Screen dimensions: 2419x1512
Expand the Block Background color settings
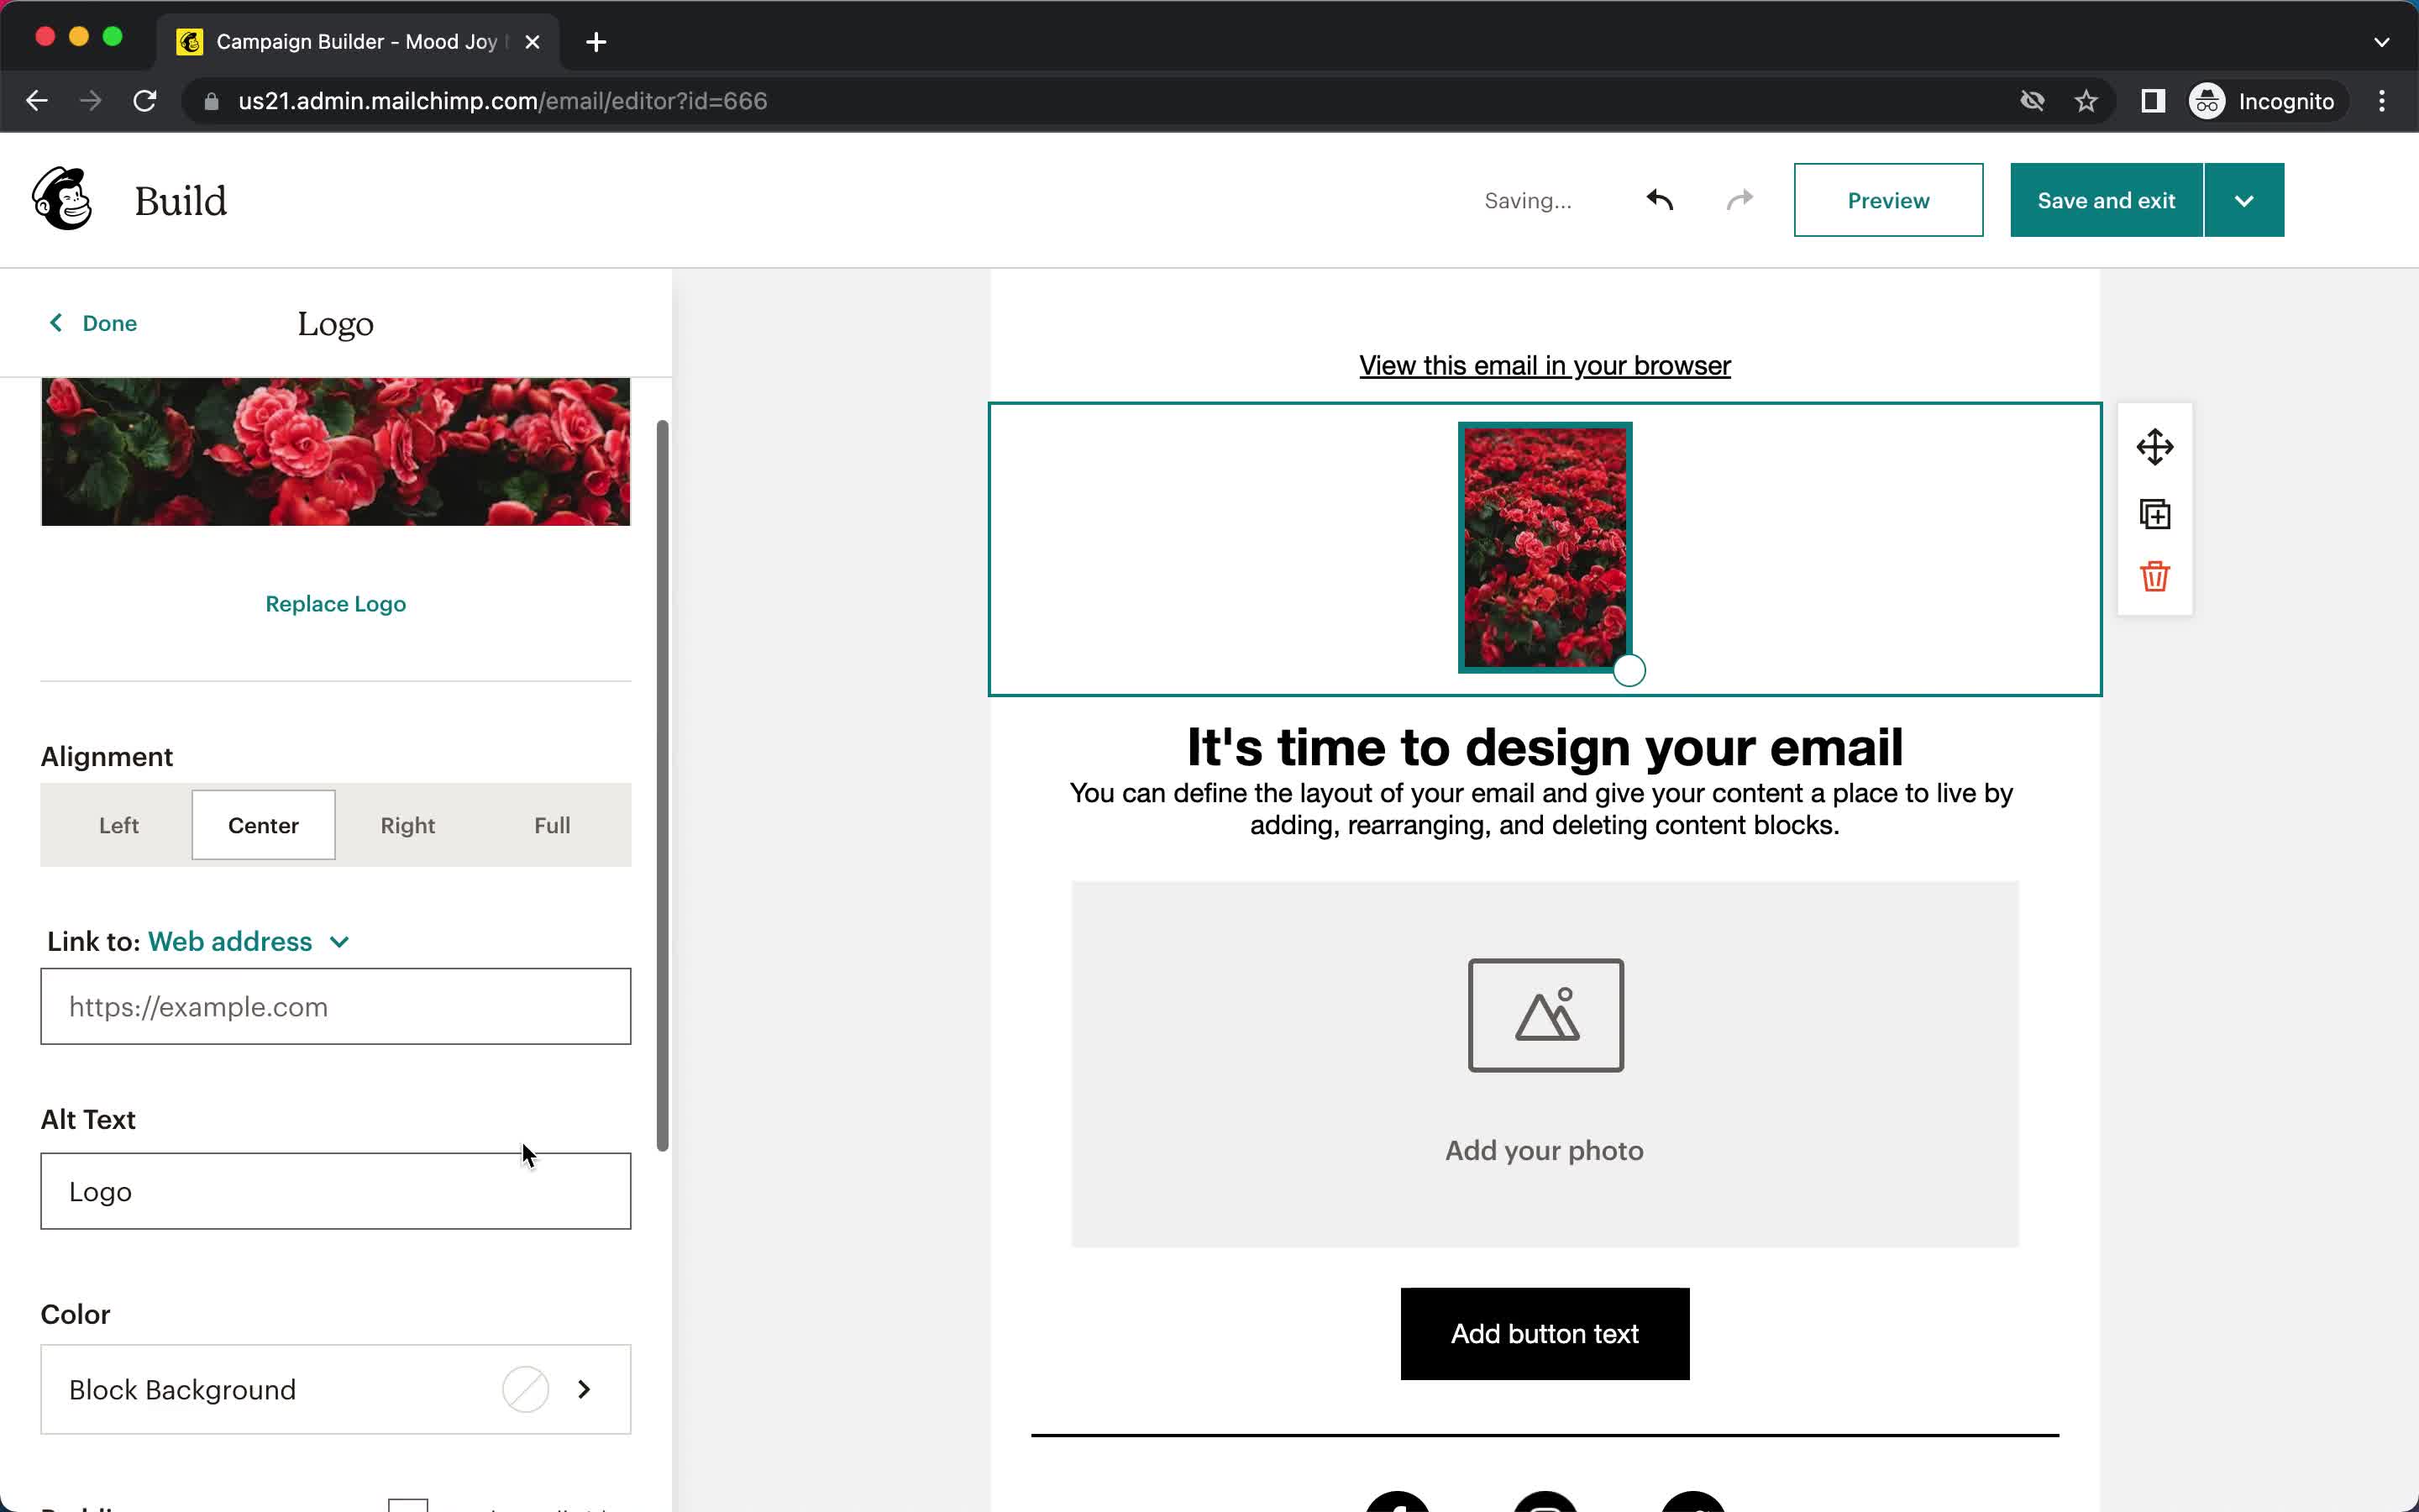click(x=584, y=1390)
